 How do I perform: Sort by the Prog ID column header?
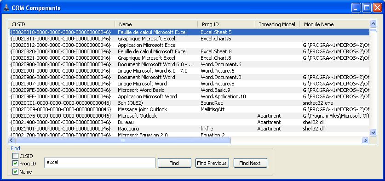point(226,24)
